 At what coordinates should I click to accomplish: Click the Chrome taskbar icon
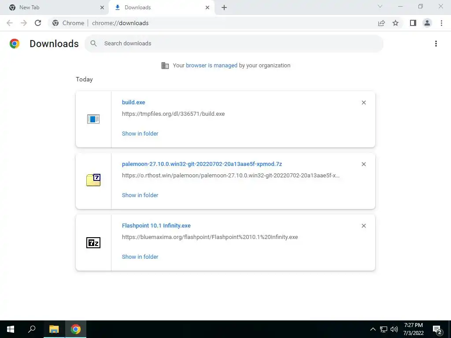[x=76, y=329]
